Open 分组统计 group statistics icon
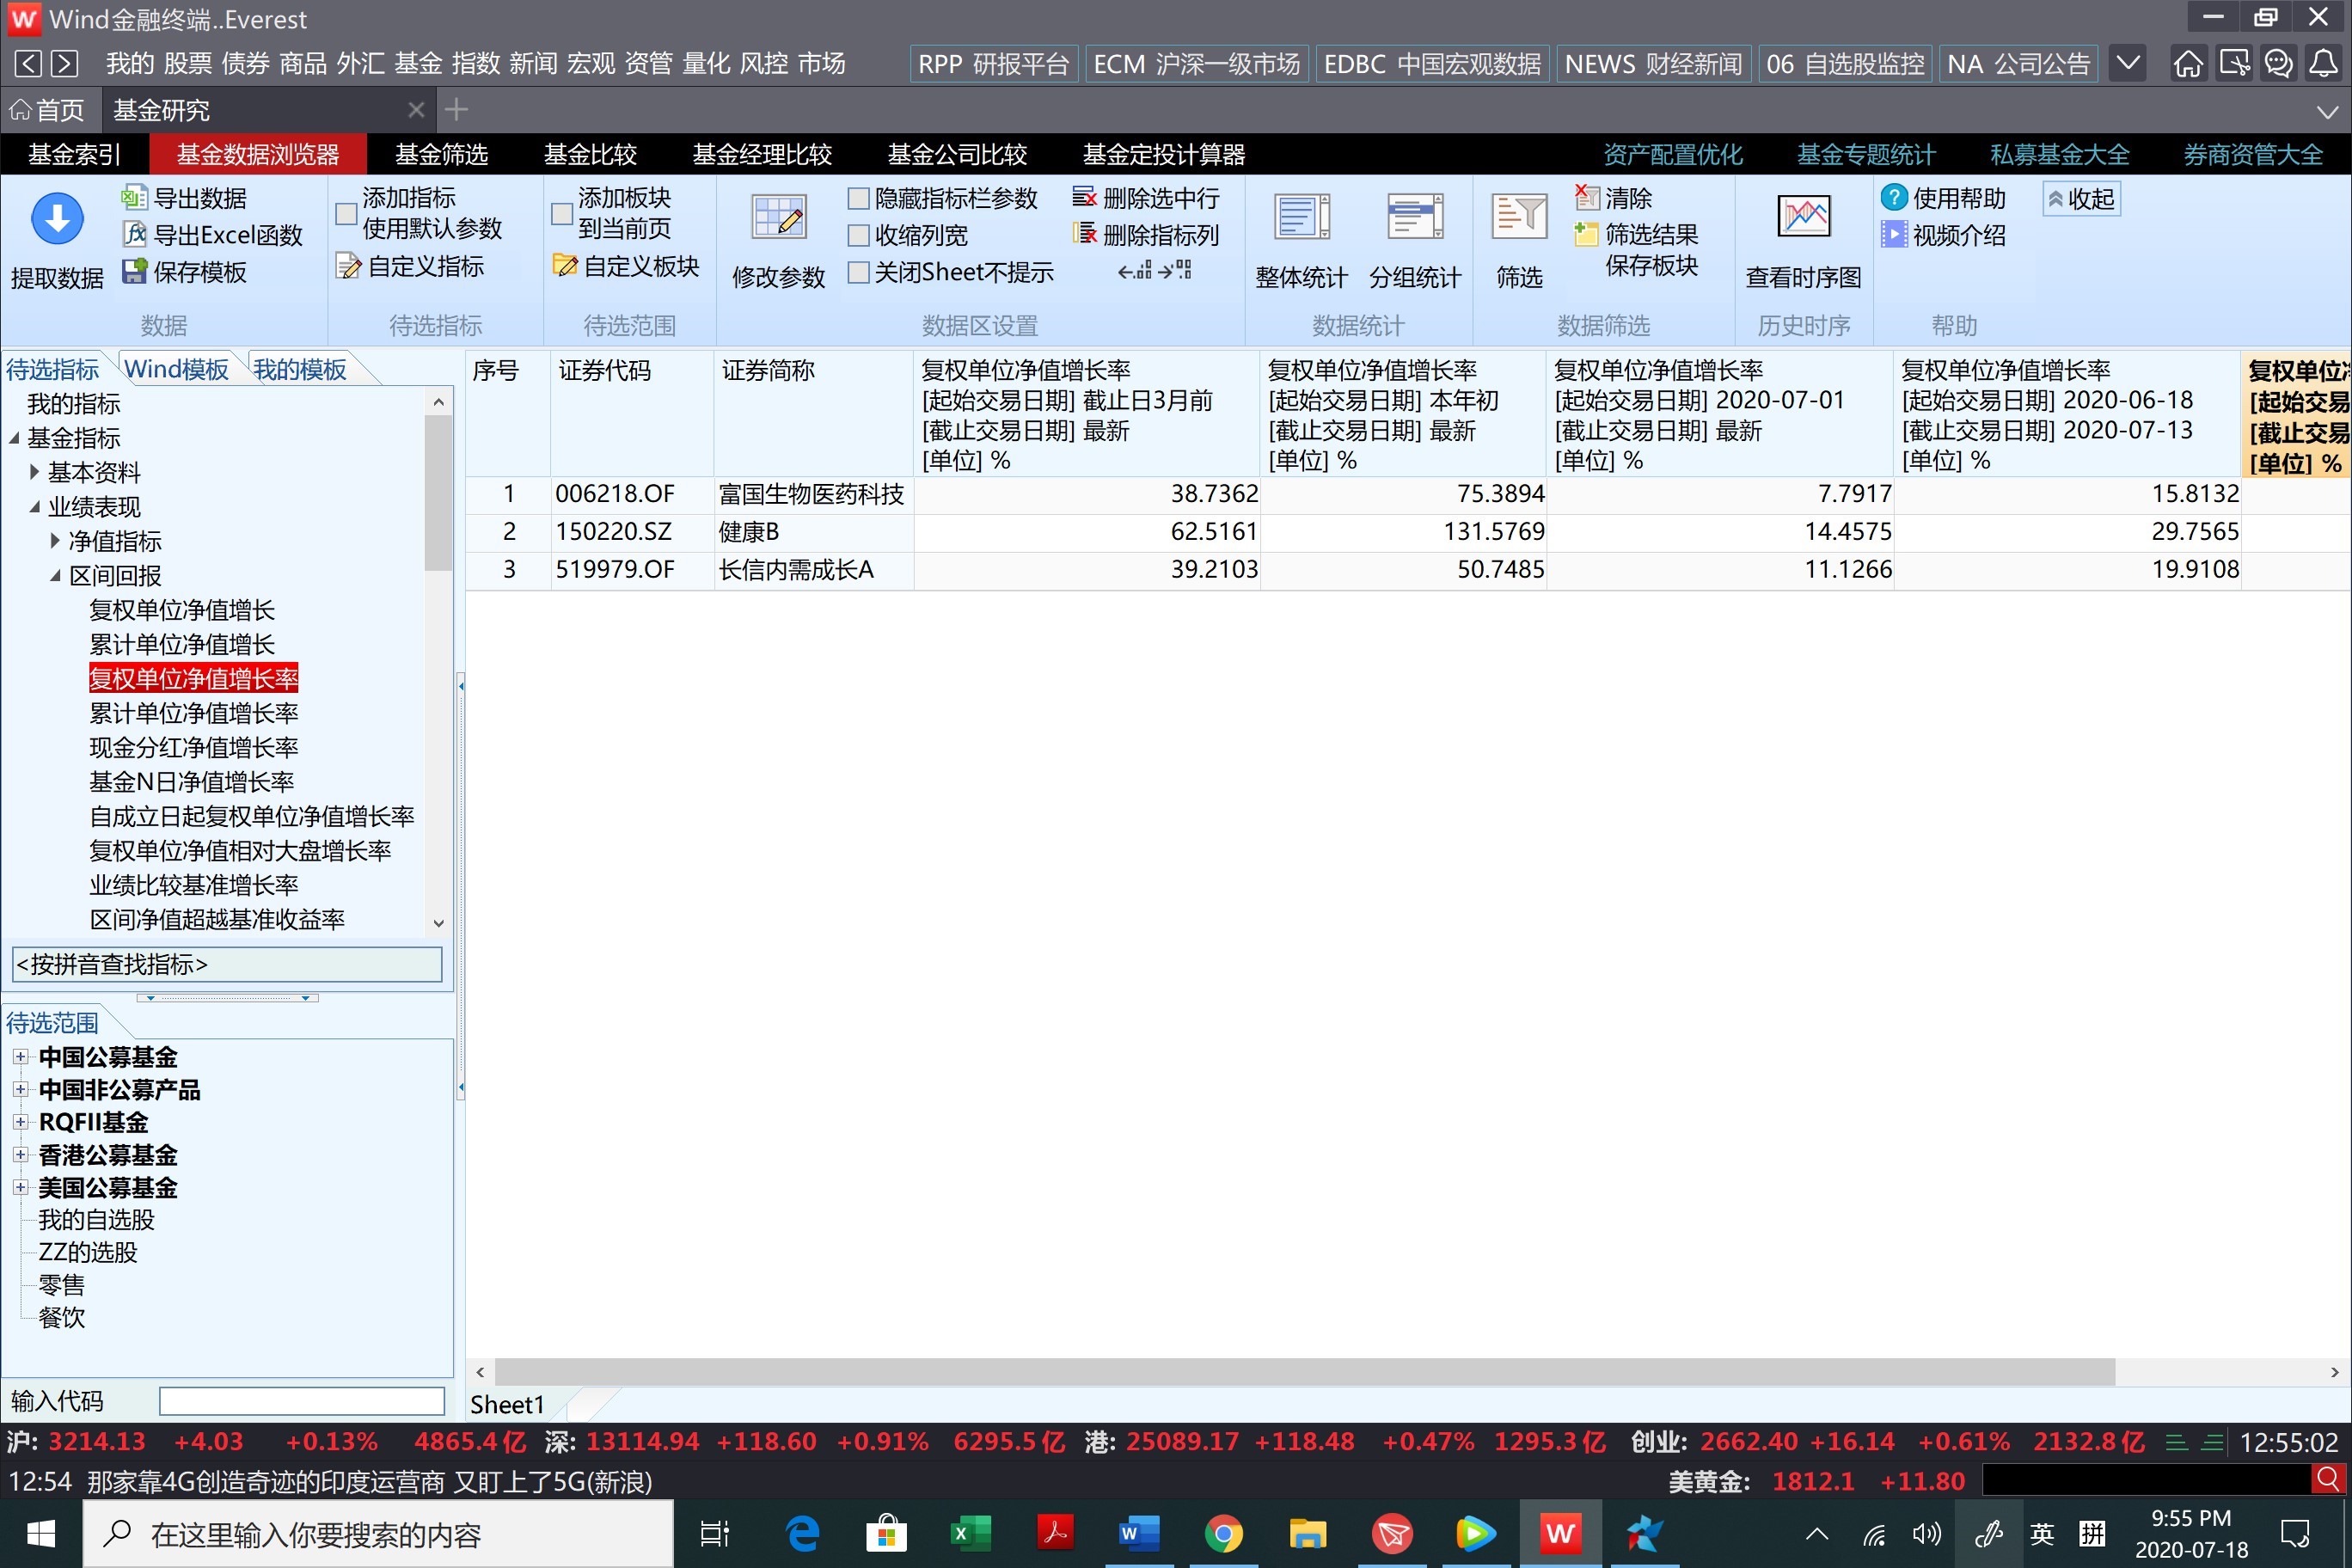This screenshot has width=2352, height=1568. [x=1414, y=217]
